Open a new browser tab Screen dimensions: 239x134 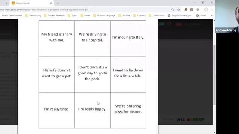point(58,3)
